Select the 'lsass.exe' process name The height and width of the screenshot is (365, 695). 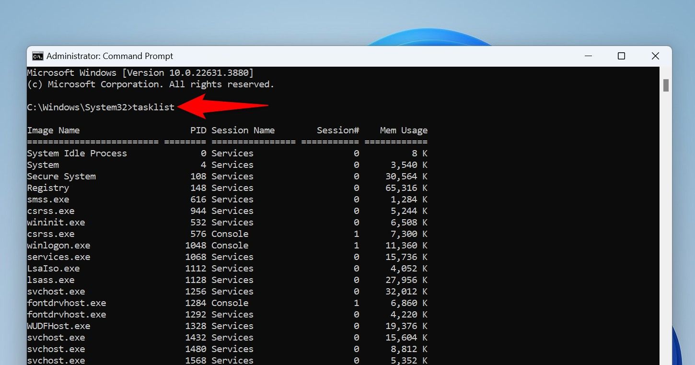(x=51, y=280)
